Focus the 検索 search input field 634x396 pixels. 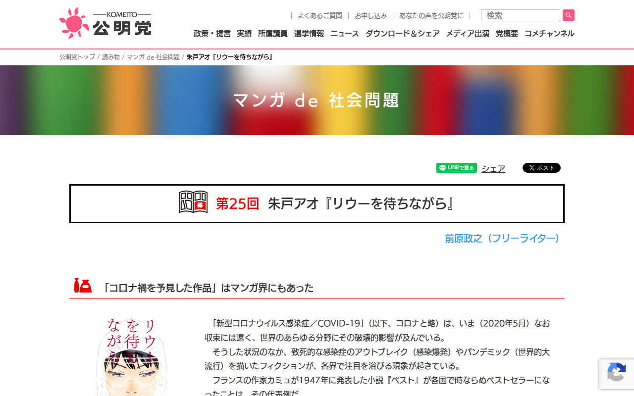pyautogui.click(x=521, y=15)
